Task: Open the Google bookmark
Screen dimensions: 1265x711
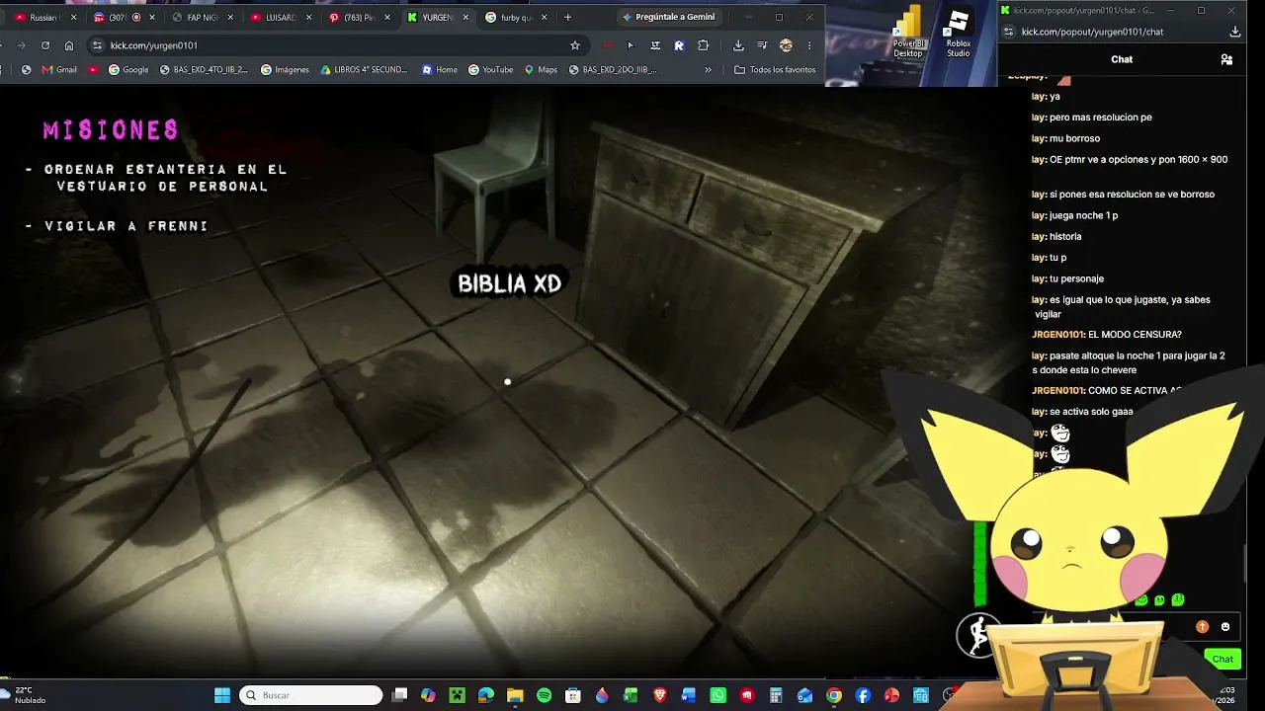Action: [128, 70]
